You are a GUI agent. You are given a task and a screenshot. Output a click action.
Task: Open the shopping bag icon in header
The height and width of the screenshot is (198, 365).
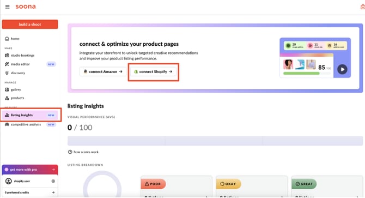pos(363,7)
